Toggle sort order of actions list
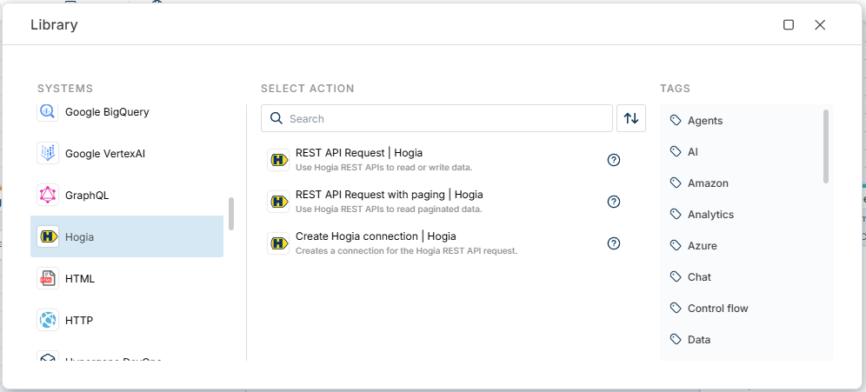The image size is (866, 392). point(631,118)
